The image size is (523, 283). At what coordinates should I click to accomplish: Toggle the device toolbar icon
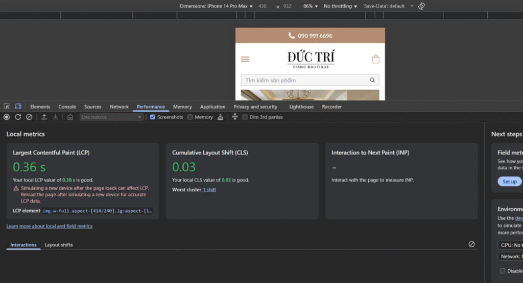point(18,107)
